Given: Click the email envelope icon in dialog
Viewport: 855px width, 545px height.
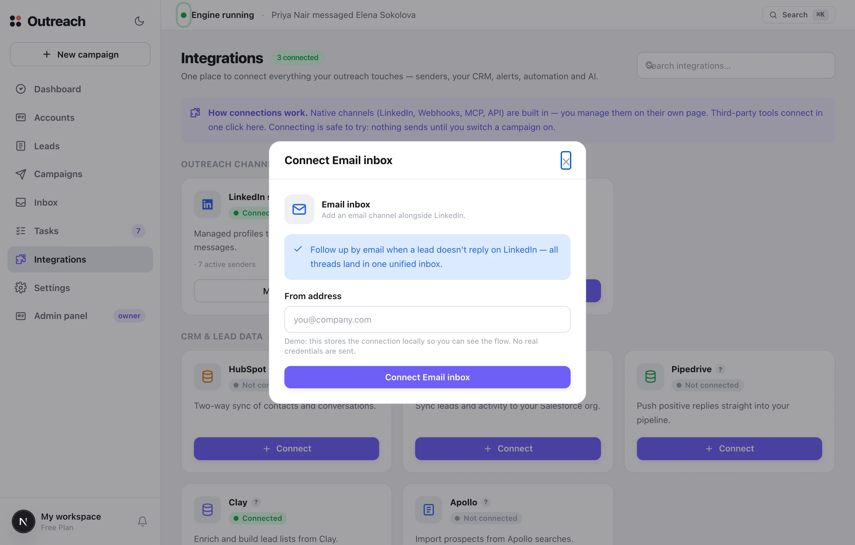Looking at the screenshot, I should (x=299, y=209).
